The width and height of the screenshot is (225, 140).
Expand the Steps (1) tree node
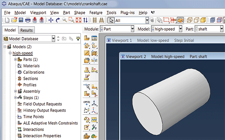point(15,98)
